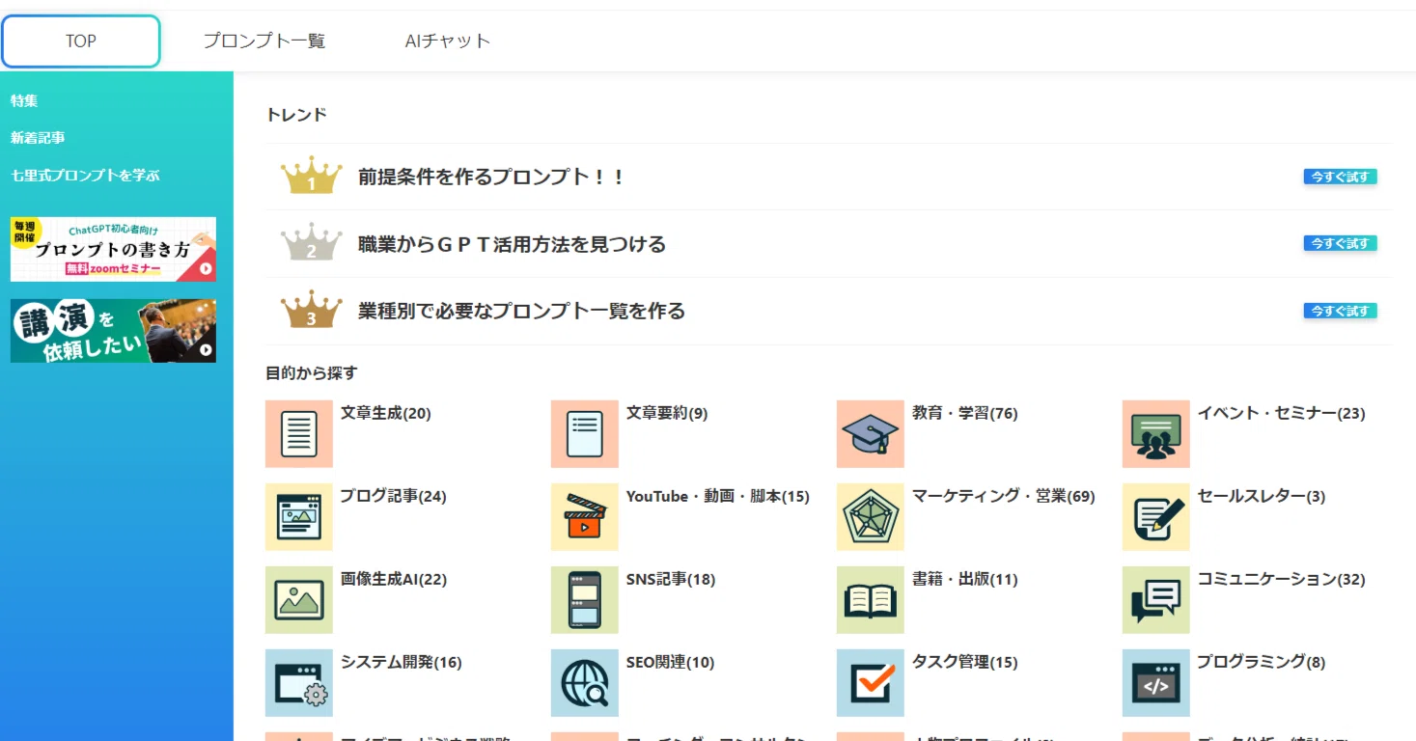Open the 書籍・出版(11) category link
Image resolution: width=1416 pixels, height=741 pixels.
click(965, 579)
